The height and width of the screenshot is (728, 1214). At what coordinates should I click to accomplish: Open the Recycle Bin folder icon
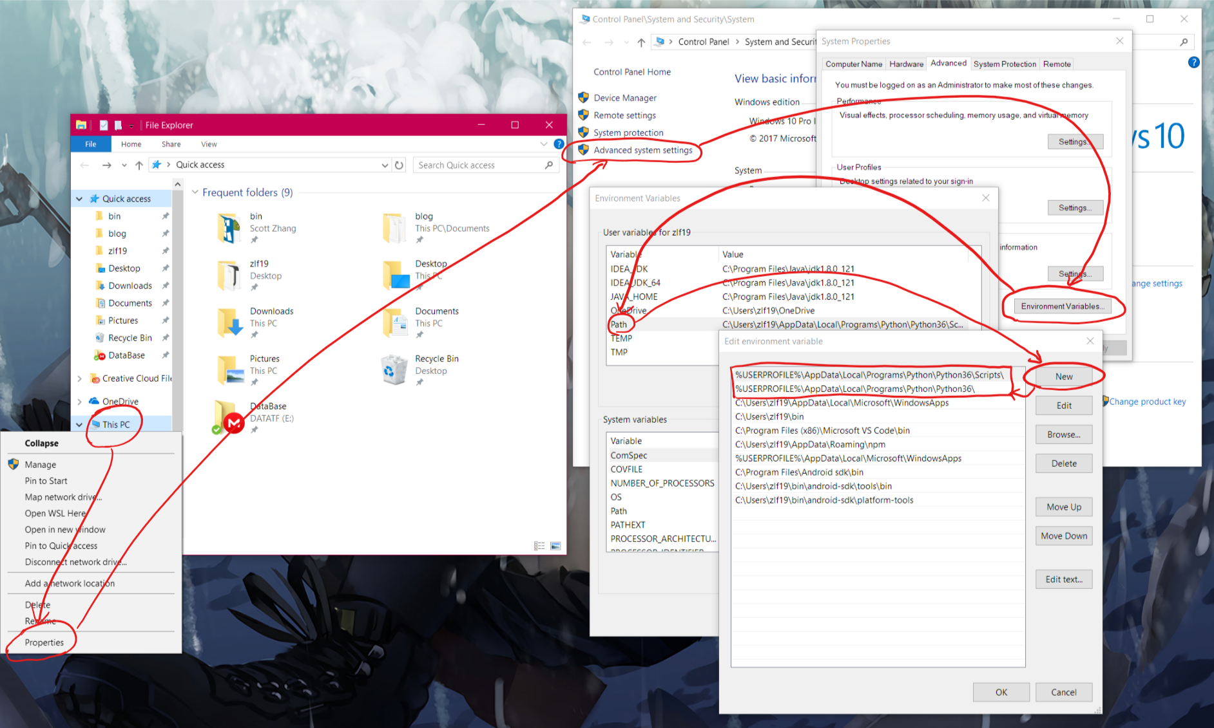click(394, 369)
